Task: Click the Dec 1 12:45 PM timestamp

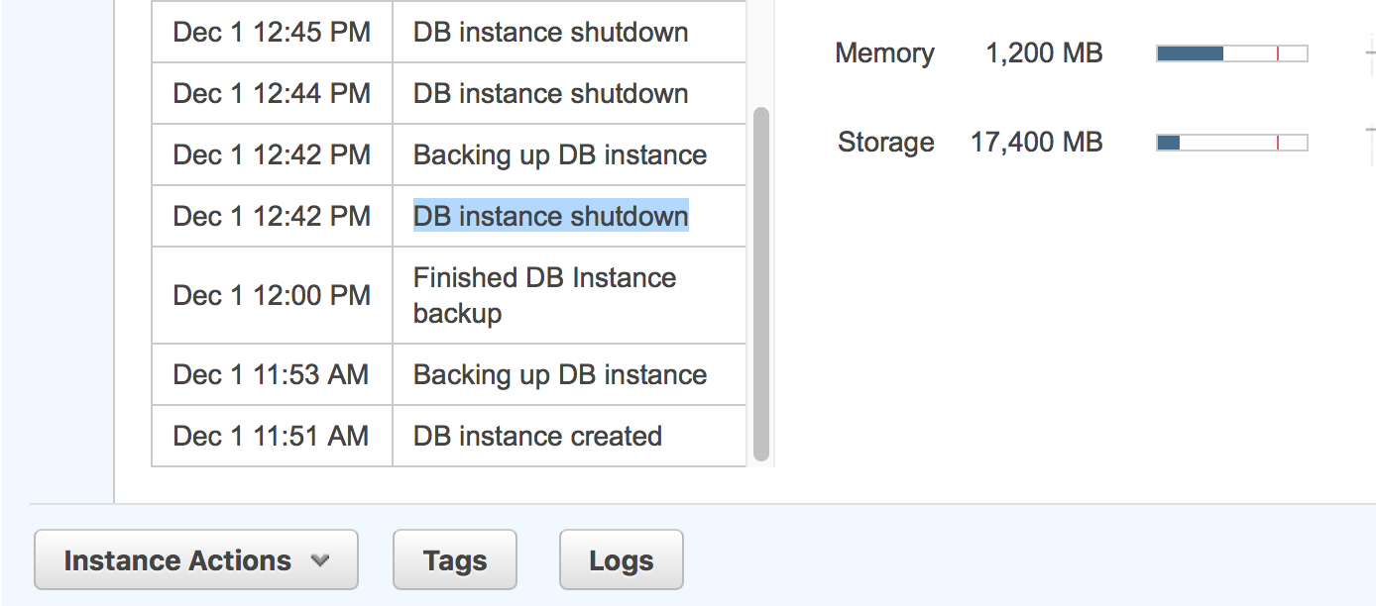Action: (x=271, y=32)
